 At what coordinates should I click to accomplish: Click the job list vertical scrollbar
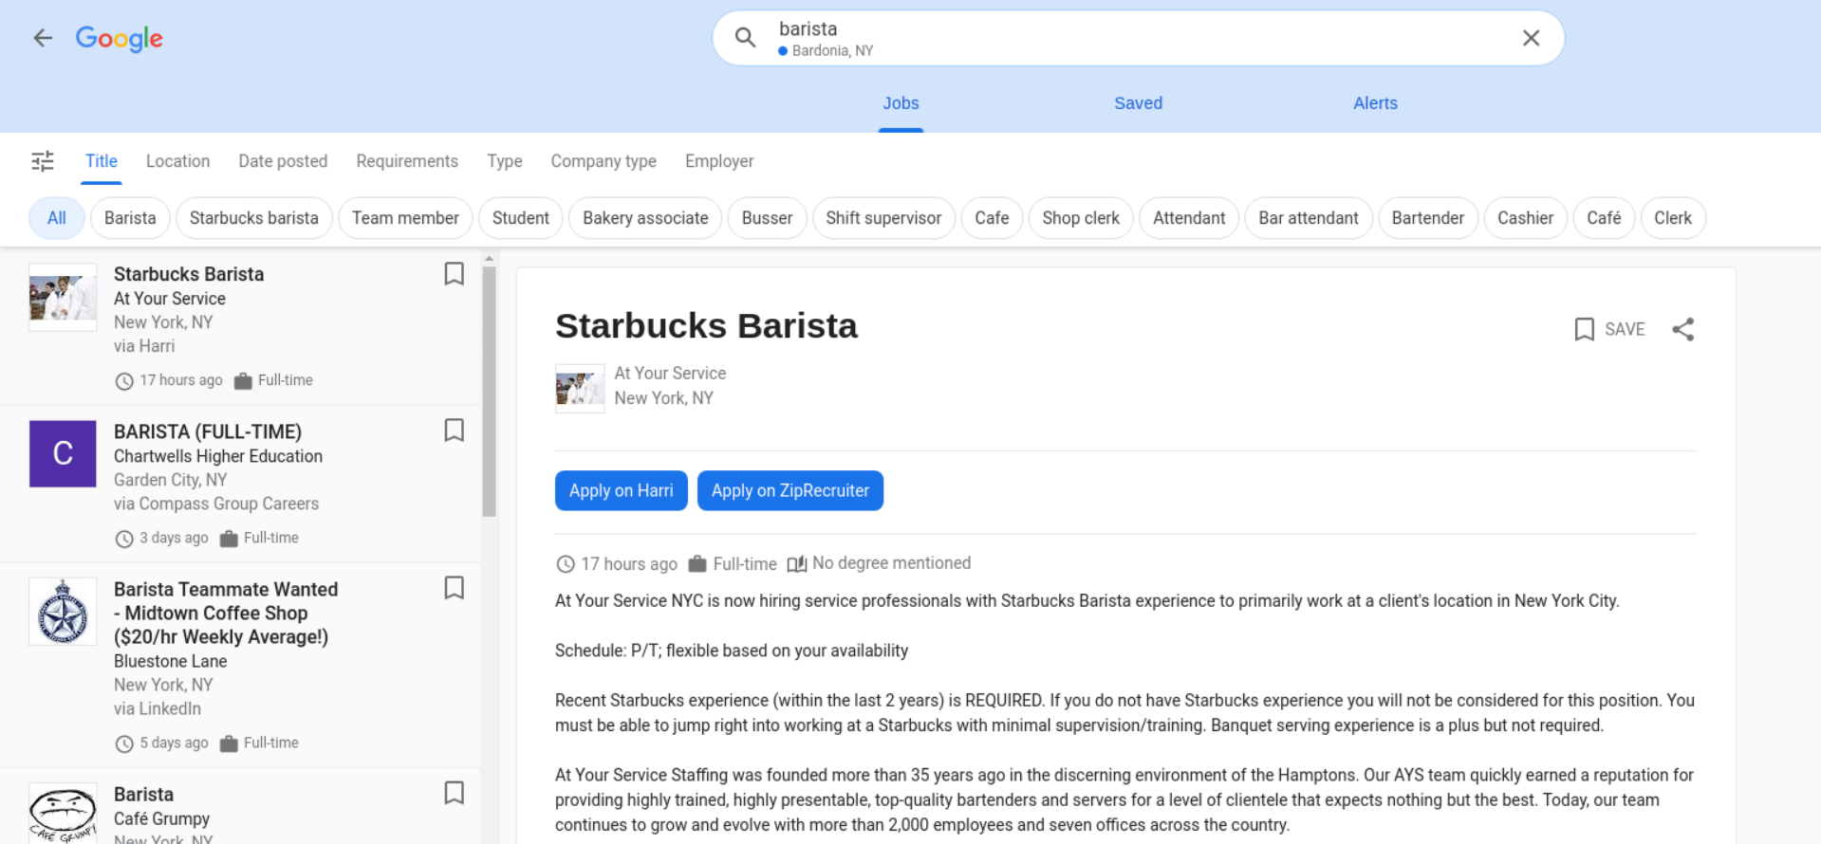(x=489, y=391)
